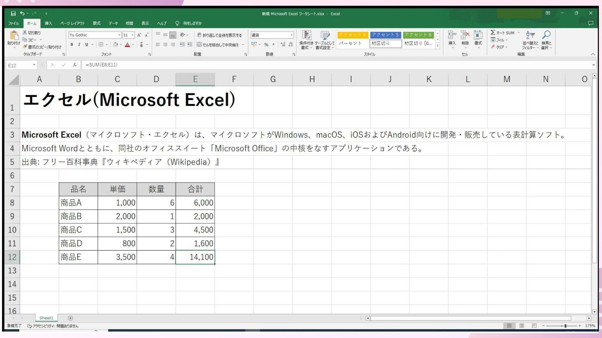Click the Copy icon
Image resolution: width=602 pixels, height=338 pixels.
25,40
